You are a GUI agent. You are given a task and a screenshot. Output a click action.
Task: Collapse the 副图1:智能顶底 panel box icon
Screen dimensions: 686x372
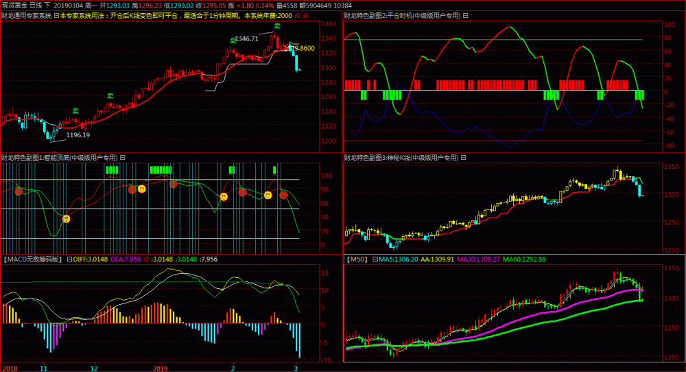(123, 158)
